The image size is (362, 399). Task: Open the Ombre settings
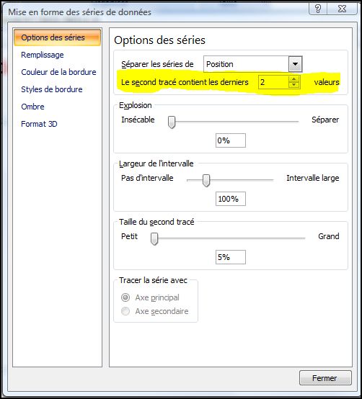click(x=32, y=107)
